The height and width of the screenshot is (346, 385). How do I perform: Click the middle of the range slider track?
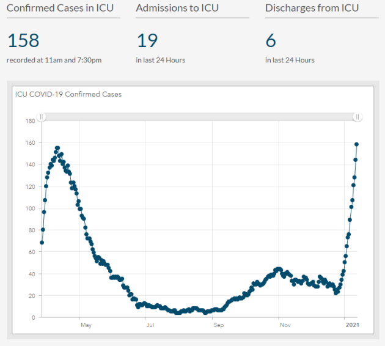(x=199, y=117)
